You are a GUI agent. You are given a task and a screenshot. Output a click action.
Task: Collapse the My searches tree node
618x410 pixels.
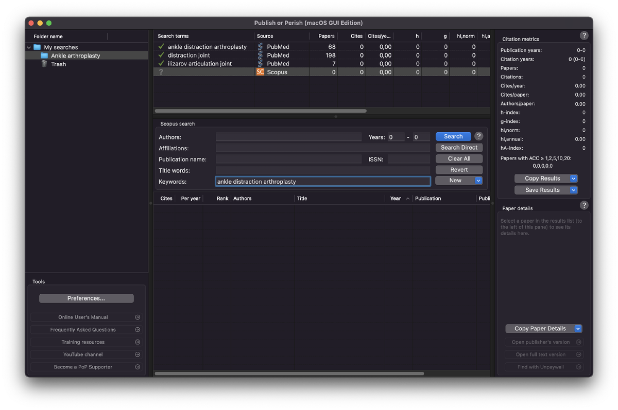point(29,47)
